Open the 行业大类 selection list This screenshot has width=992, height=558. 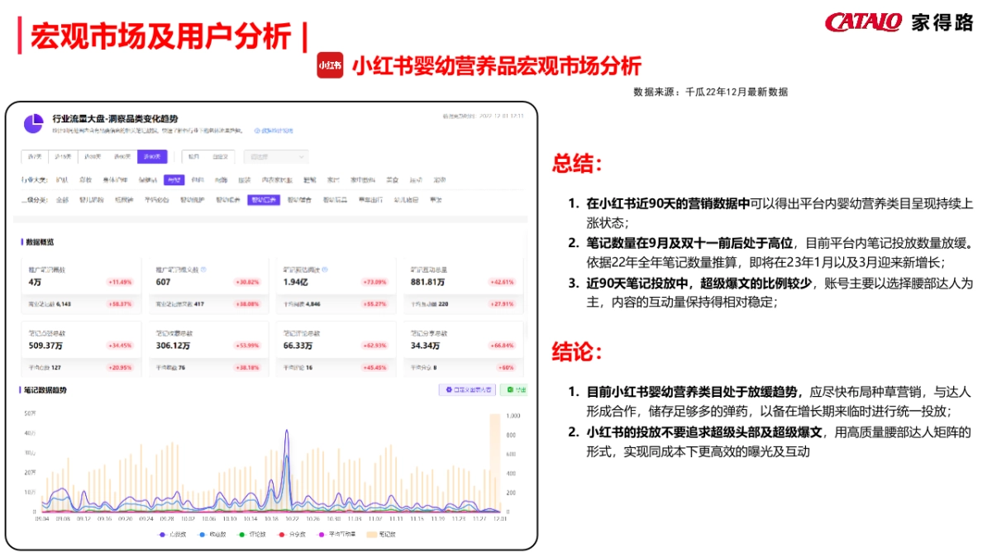[x=35, y=179]
